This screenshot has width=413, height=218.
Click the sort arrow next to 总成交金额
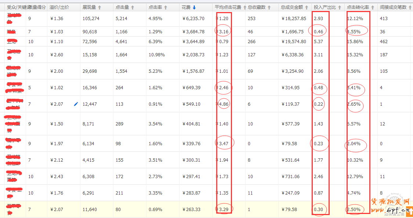point(306,7)
